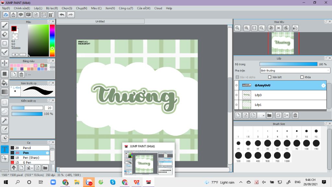Switch to the Untitled canvas tab
The image size is (332, 187).
100,21
